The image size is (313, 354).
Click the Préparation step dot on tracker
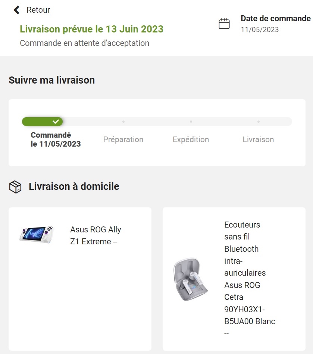[x=123, y=122]
